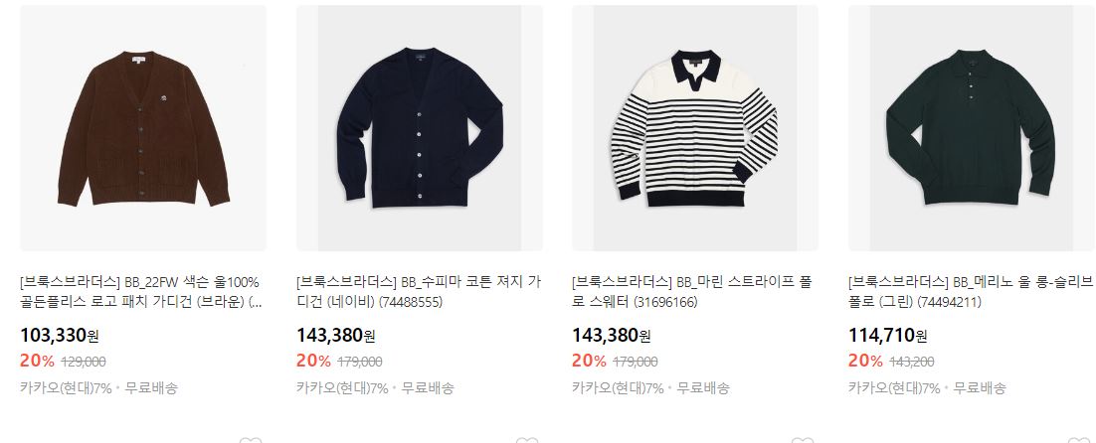The image size is (1096, 443).
Task: Select the 143,380원 price of stripe sweater
Action: [x=611, y=336]
